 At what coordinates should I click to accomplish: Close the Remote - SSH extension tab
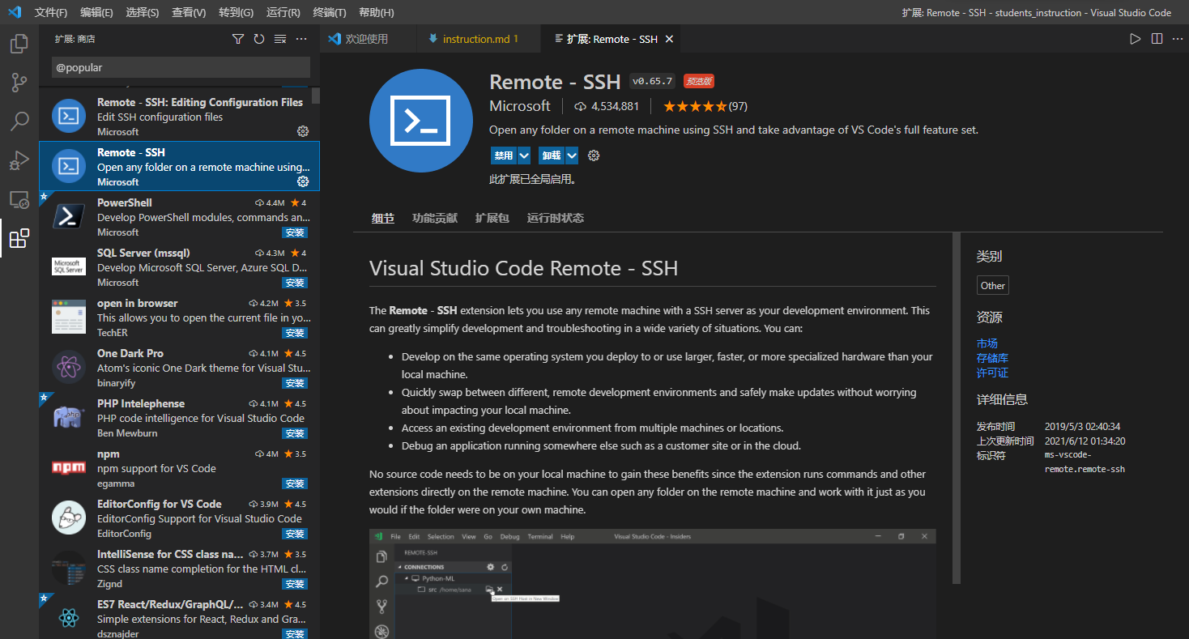(x=669, y=39)
